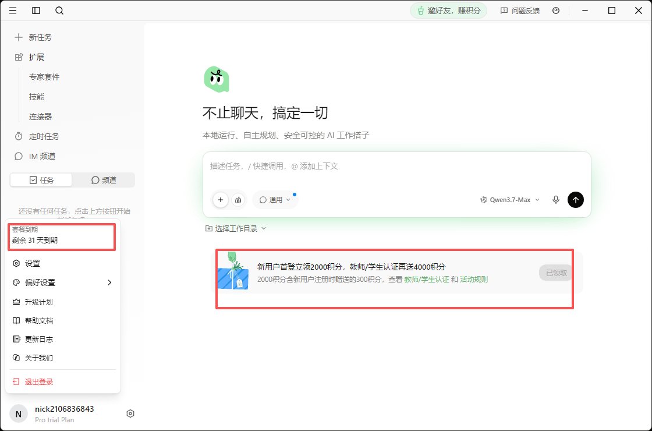Open 专家套件 expert kits

[x=44, y=77]
